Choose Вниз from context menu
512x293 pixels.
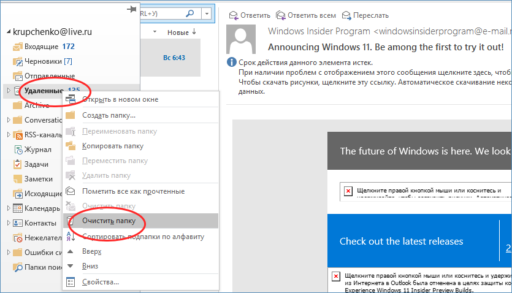pyautogui.click(x=140, y=266)
